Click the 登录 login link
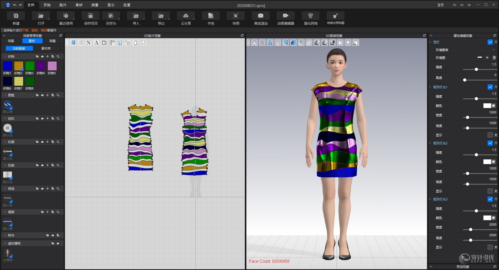Image resolution: width=499 pixels, height=270 pixels. 440,5
